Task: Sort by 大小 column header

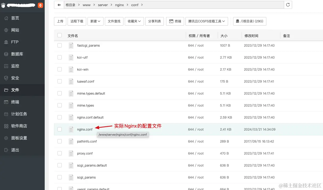Action: coord(224,36)
